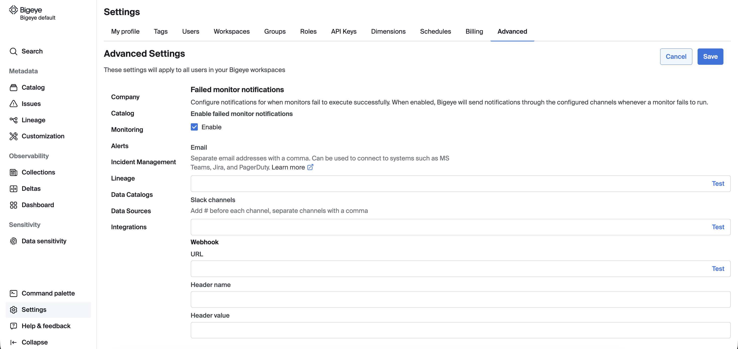Open Search in the sidebar
The width and height of the screenshot is (738, 349).
point(32,51)
